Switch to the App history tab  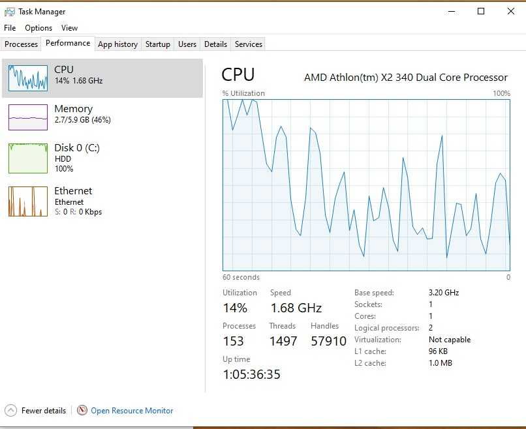click(x=117, y=44)
